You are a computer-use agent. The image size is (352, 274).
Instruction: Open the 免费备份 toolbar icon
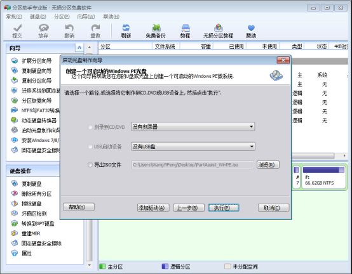(156, 31)
